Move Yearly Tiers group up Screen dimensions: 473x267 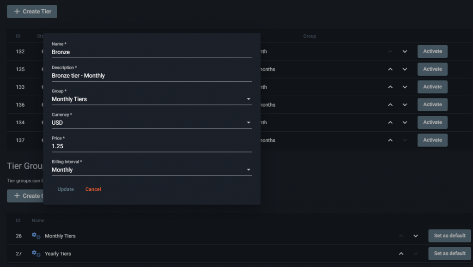pos(401,254)
